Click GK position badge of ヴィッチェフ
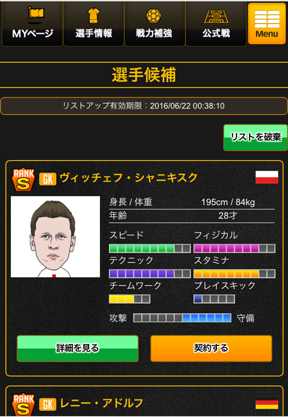Image resolution: width=288 pixels, height=417 pixels. click(48, 179)
